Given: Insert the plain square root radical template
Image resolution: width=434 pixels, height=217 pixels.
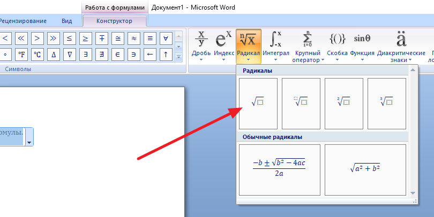Looking at the screenshot, I should (258, 103).
